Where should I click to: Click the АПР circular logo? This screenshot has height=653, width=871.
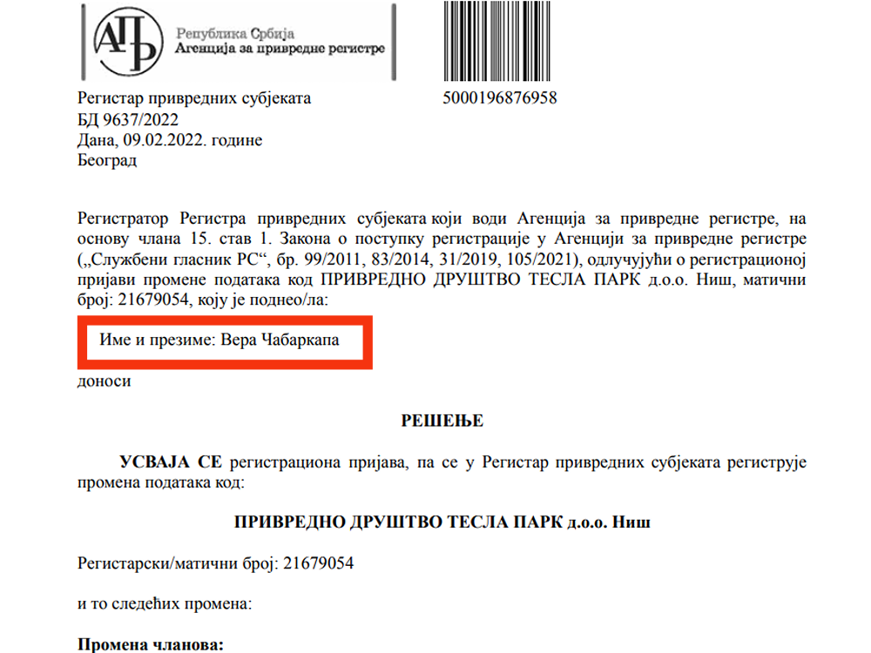pos(128,42)
